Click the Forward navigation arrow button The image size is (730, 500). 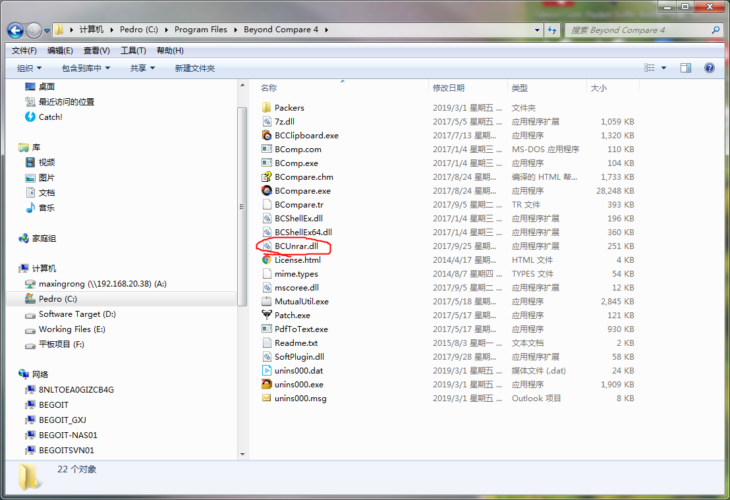point(34,31)
